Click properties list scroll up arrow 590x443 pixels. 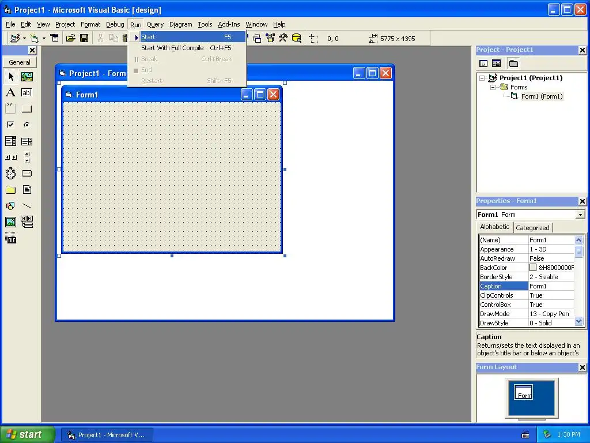(x=578, y=240)
